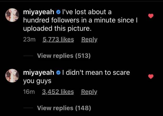Expand View replies (148)
163x116 pixels.
point(64,108)
